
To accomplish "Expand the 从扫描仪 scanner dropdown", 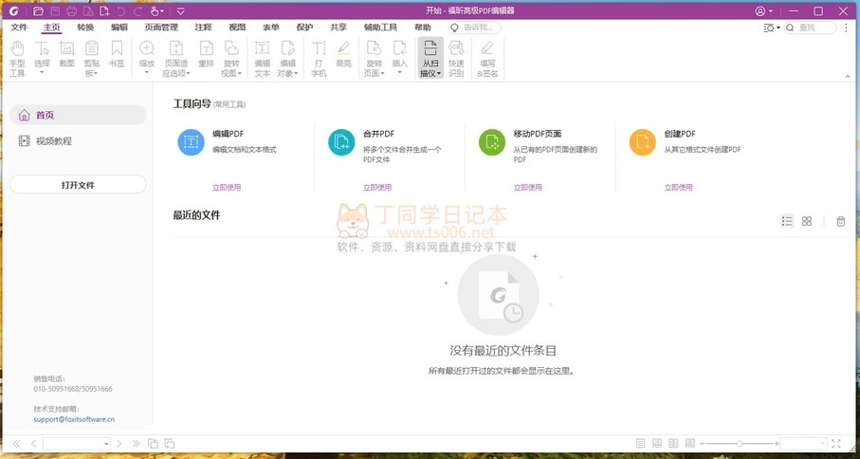I will point(430,73).
